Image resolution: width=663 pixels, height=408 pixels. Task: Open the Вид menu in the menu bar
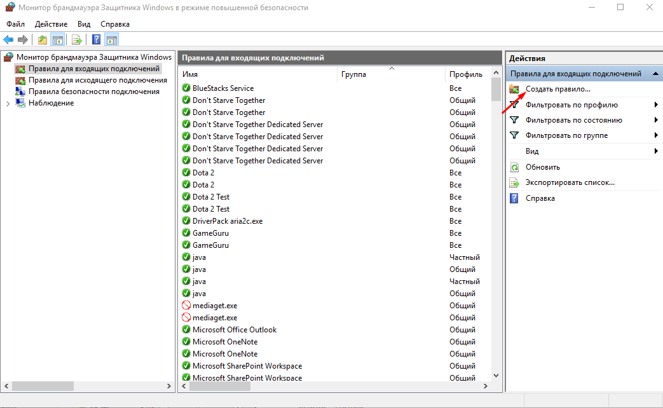(x=84, y=24)
